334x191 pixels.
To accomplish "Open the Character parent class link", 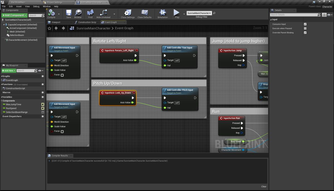I will (327, 7).
